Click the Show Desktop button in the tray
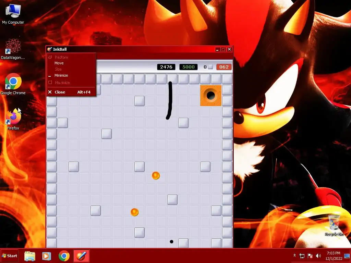Screen dimensions: 351x263 [x=348, y=256]
